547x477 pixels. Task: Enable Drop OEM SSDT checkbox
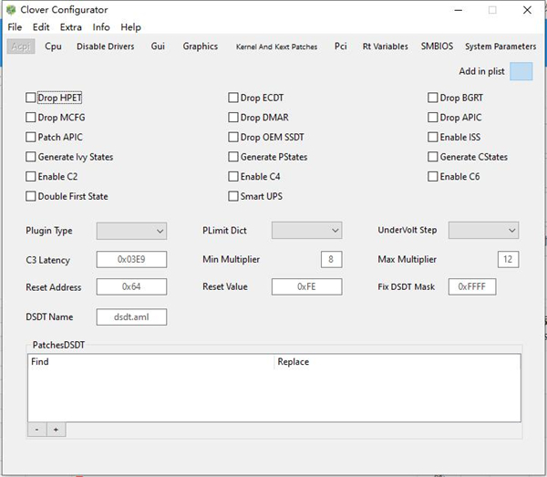click(x=233, y=138)
